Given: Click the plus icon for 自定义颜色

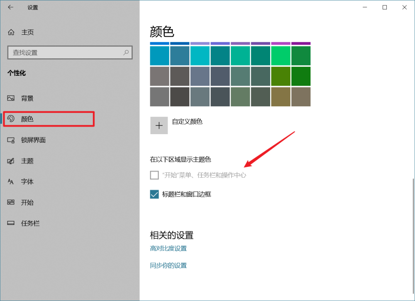Looking at the screenshot, I should point(159,125).
